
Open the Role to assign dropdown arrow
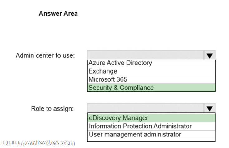tap(209, 108)
